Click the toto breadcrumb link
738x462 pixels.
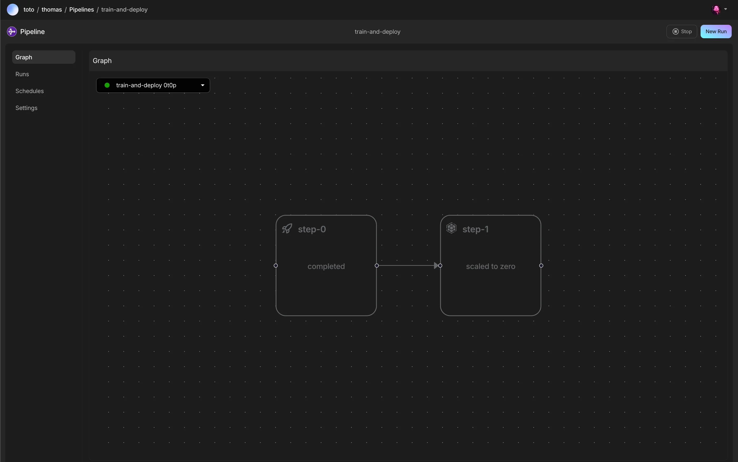(x=29, y=9)
